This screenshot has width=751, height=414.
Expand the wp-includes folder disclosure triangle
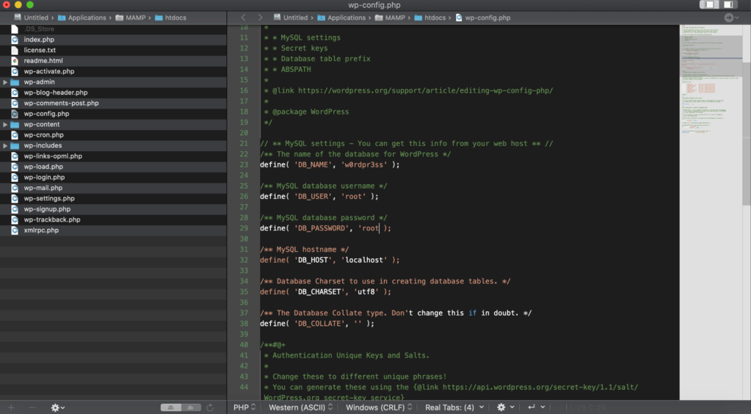click(x=6, y=146)
